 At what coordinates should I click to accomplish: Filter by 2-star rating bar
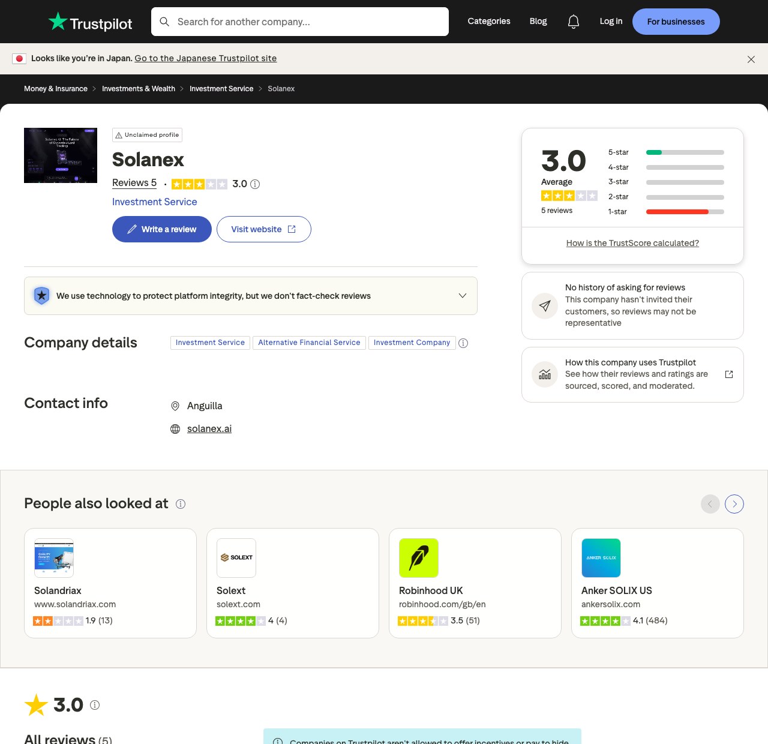[666, 197]
